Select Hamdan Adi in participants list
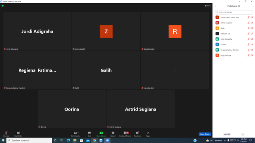255x143 pixels. [x=234, y=34]
